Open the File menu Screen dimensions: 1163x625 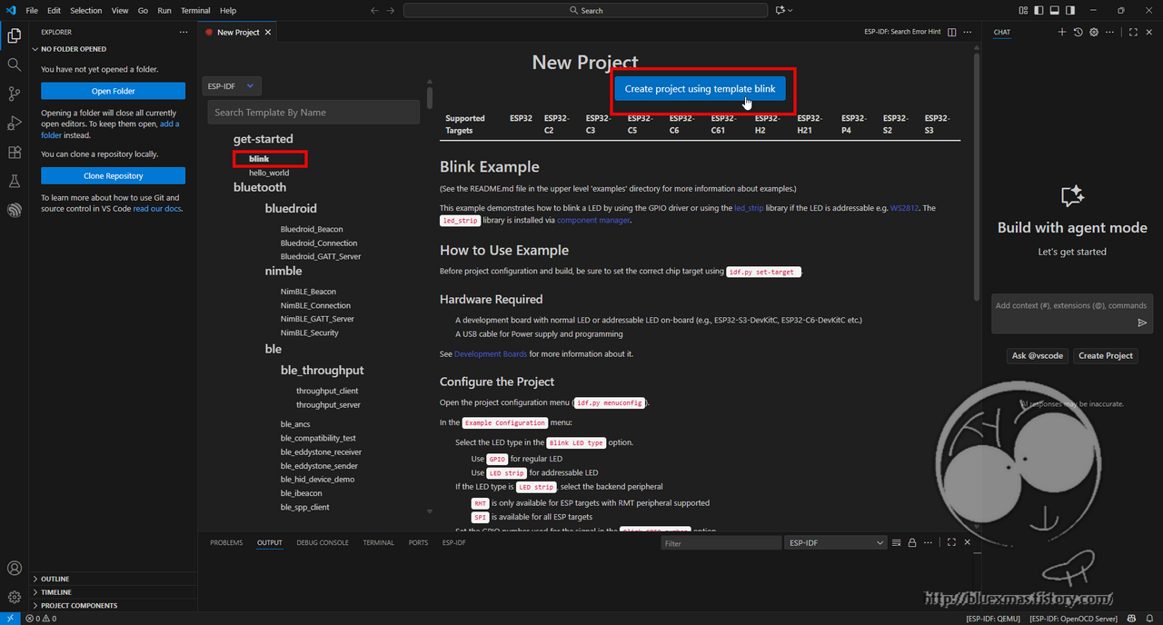(x=32, y=10)
